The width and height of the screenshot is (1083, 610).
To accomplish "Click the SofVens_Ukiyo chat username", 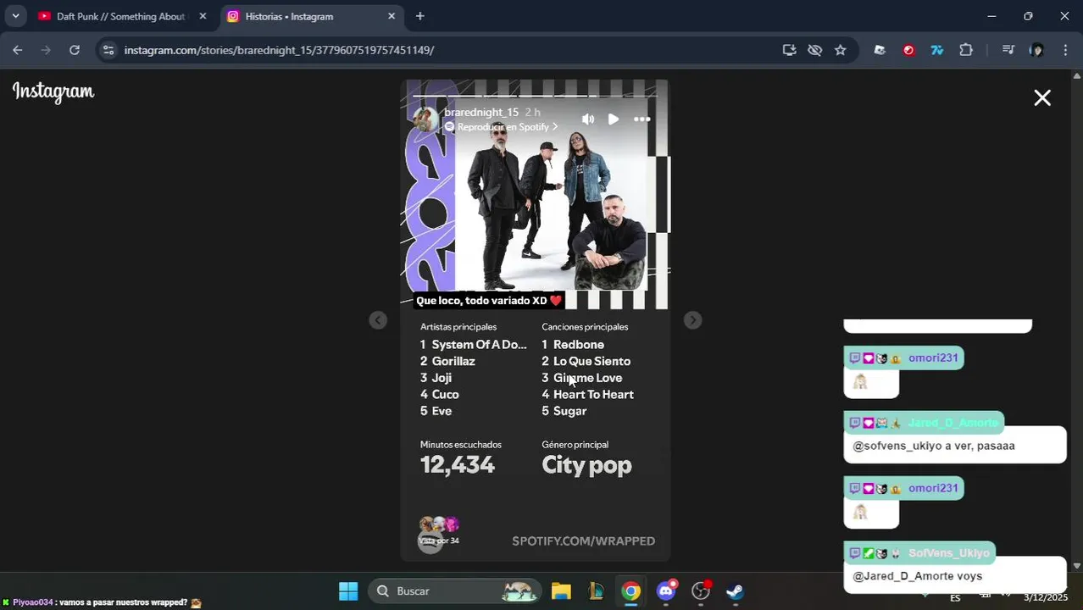I will [948, 553].
